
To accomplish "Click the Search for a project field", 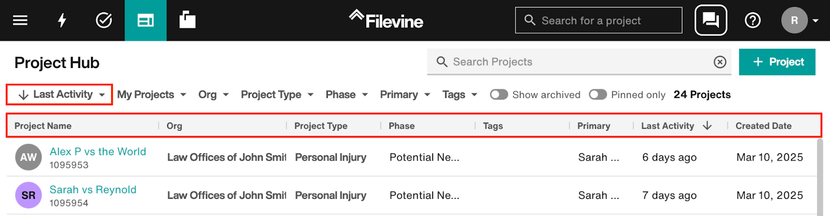I will click(x=599, y=20).
